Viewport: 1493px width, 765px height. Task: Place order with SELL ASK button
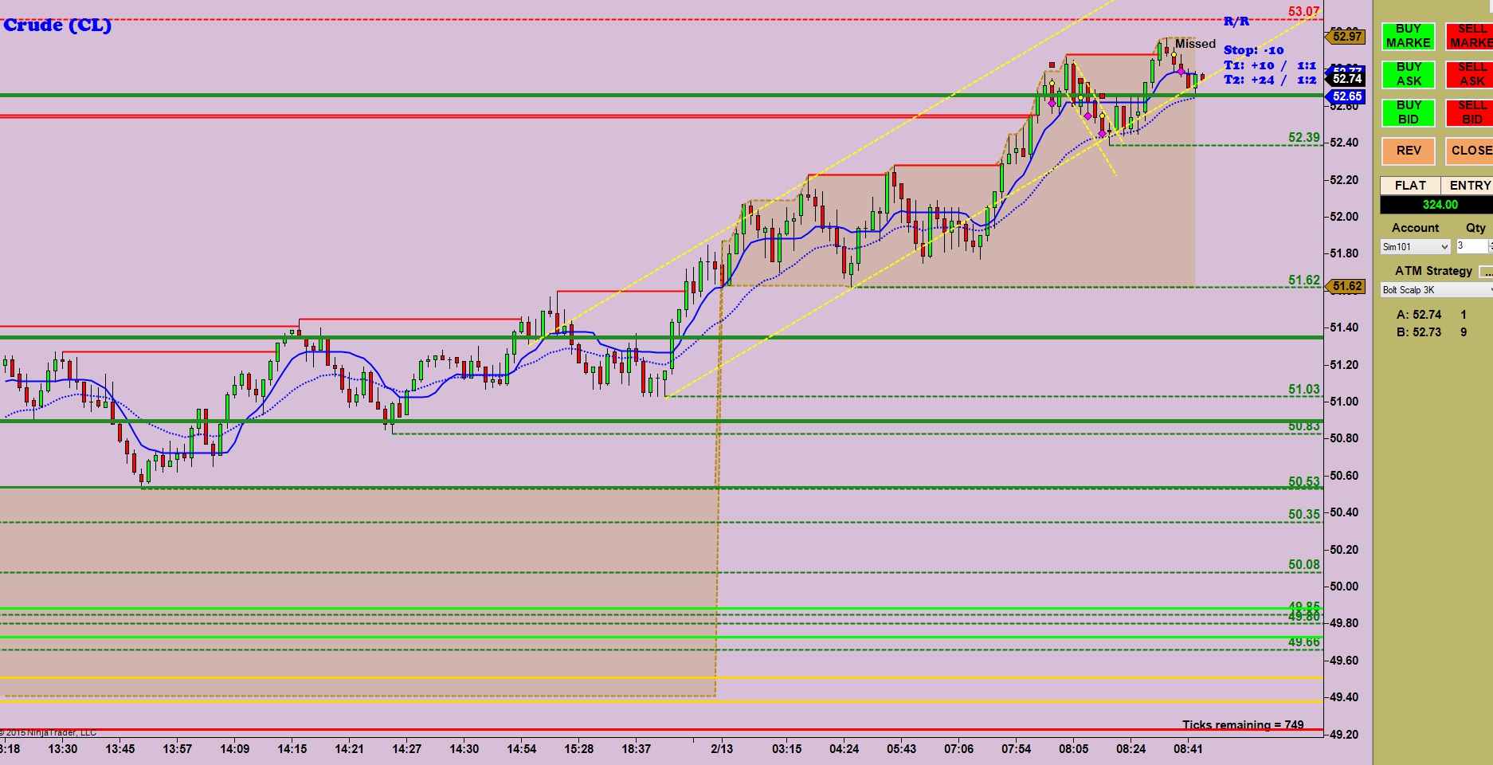(x=1470, y=74)
